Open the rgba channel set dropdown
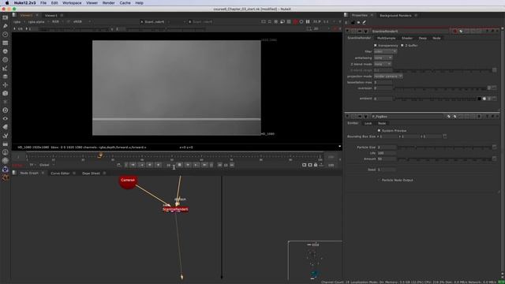 pos(18,22)
